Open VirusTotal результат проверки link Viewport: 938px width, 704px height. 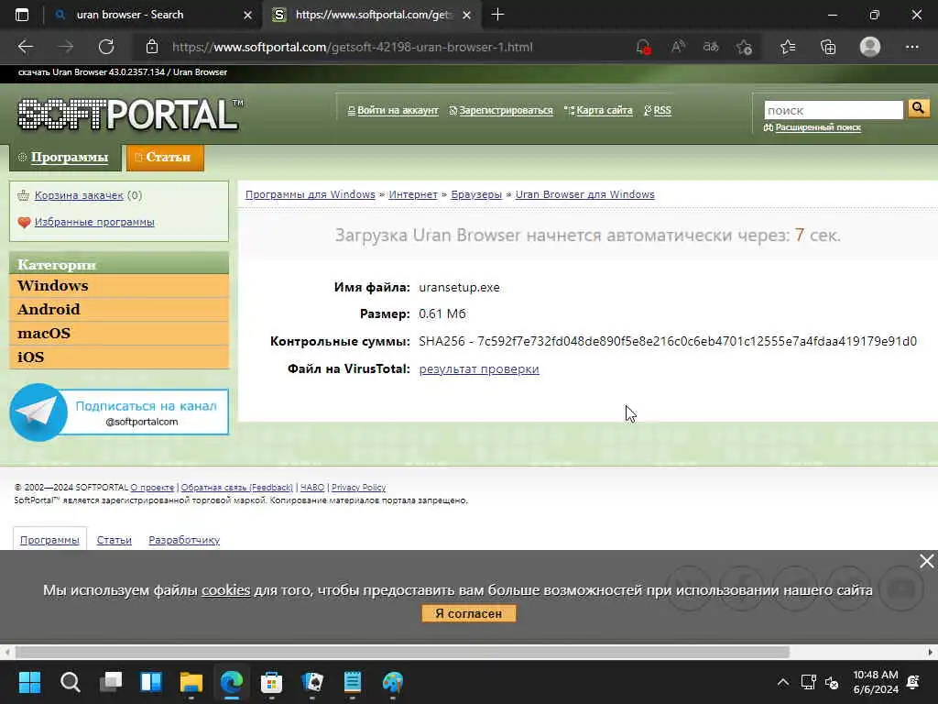(x=479, y=369)
